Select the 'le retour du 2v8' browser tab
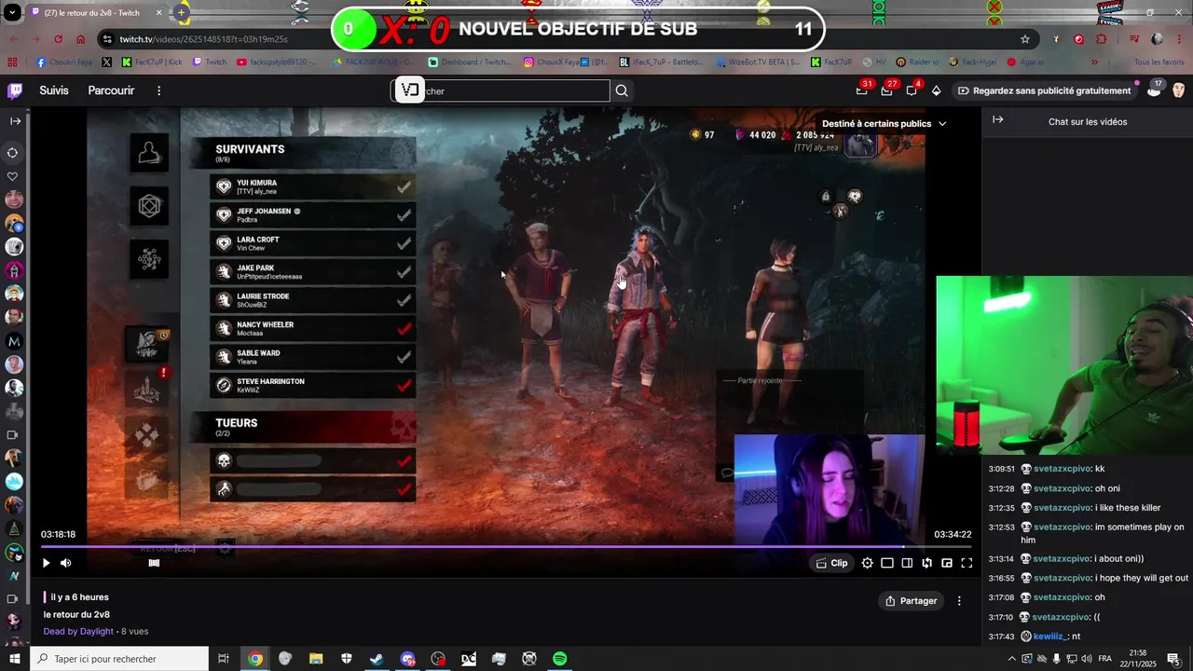Image resolution: width=1193 pixels, height=671 pixels. 97,12
